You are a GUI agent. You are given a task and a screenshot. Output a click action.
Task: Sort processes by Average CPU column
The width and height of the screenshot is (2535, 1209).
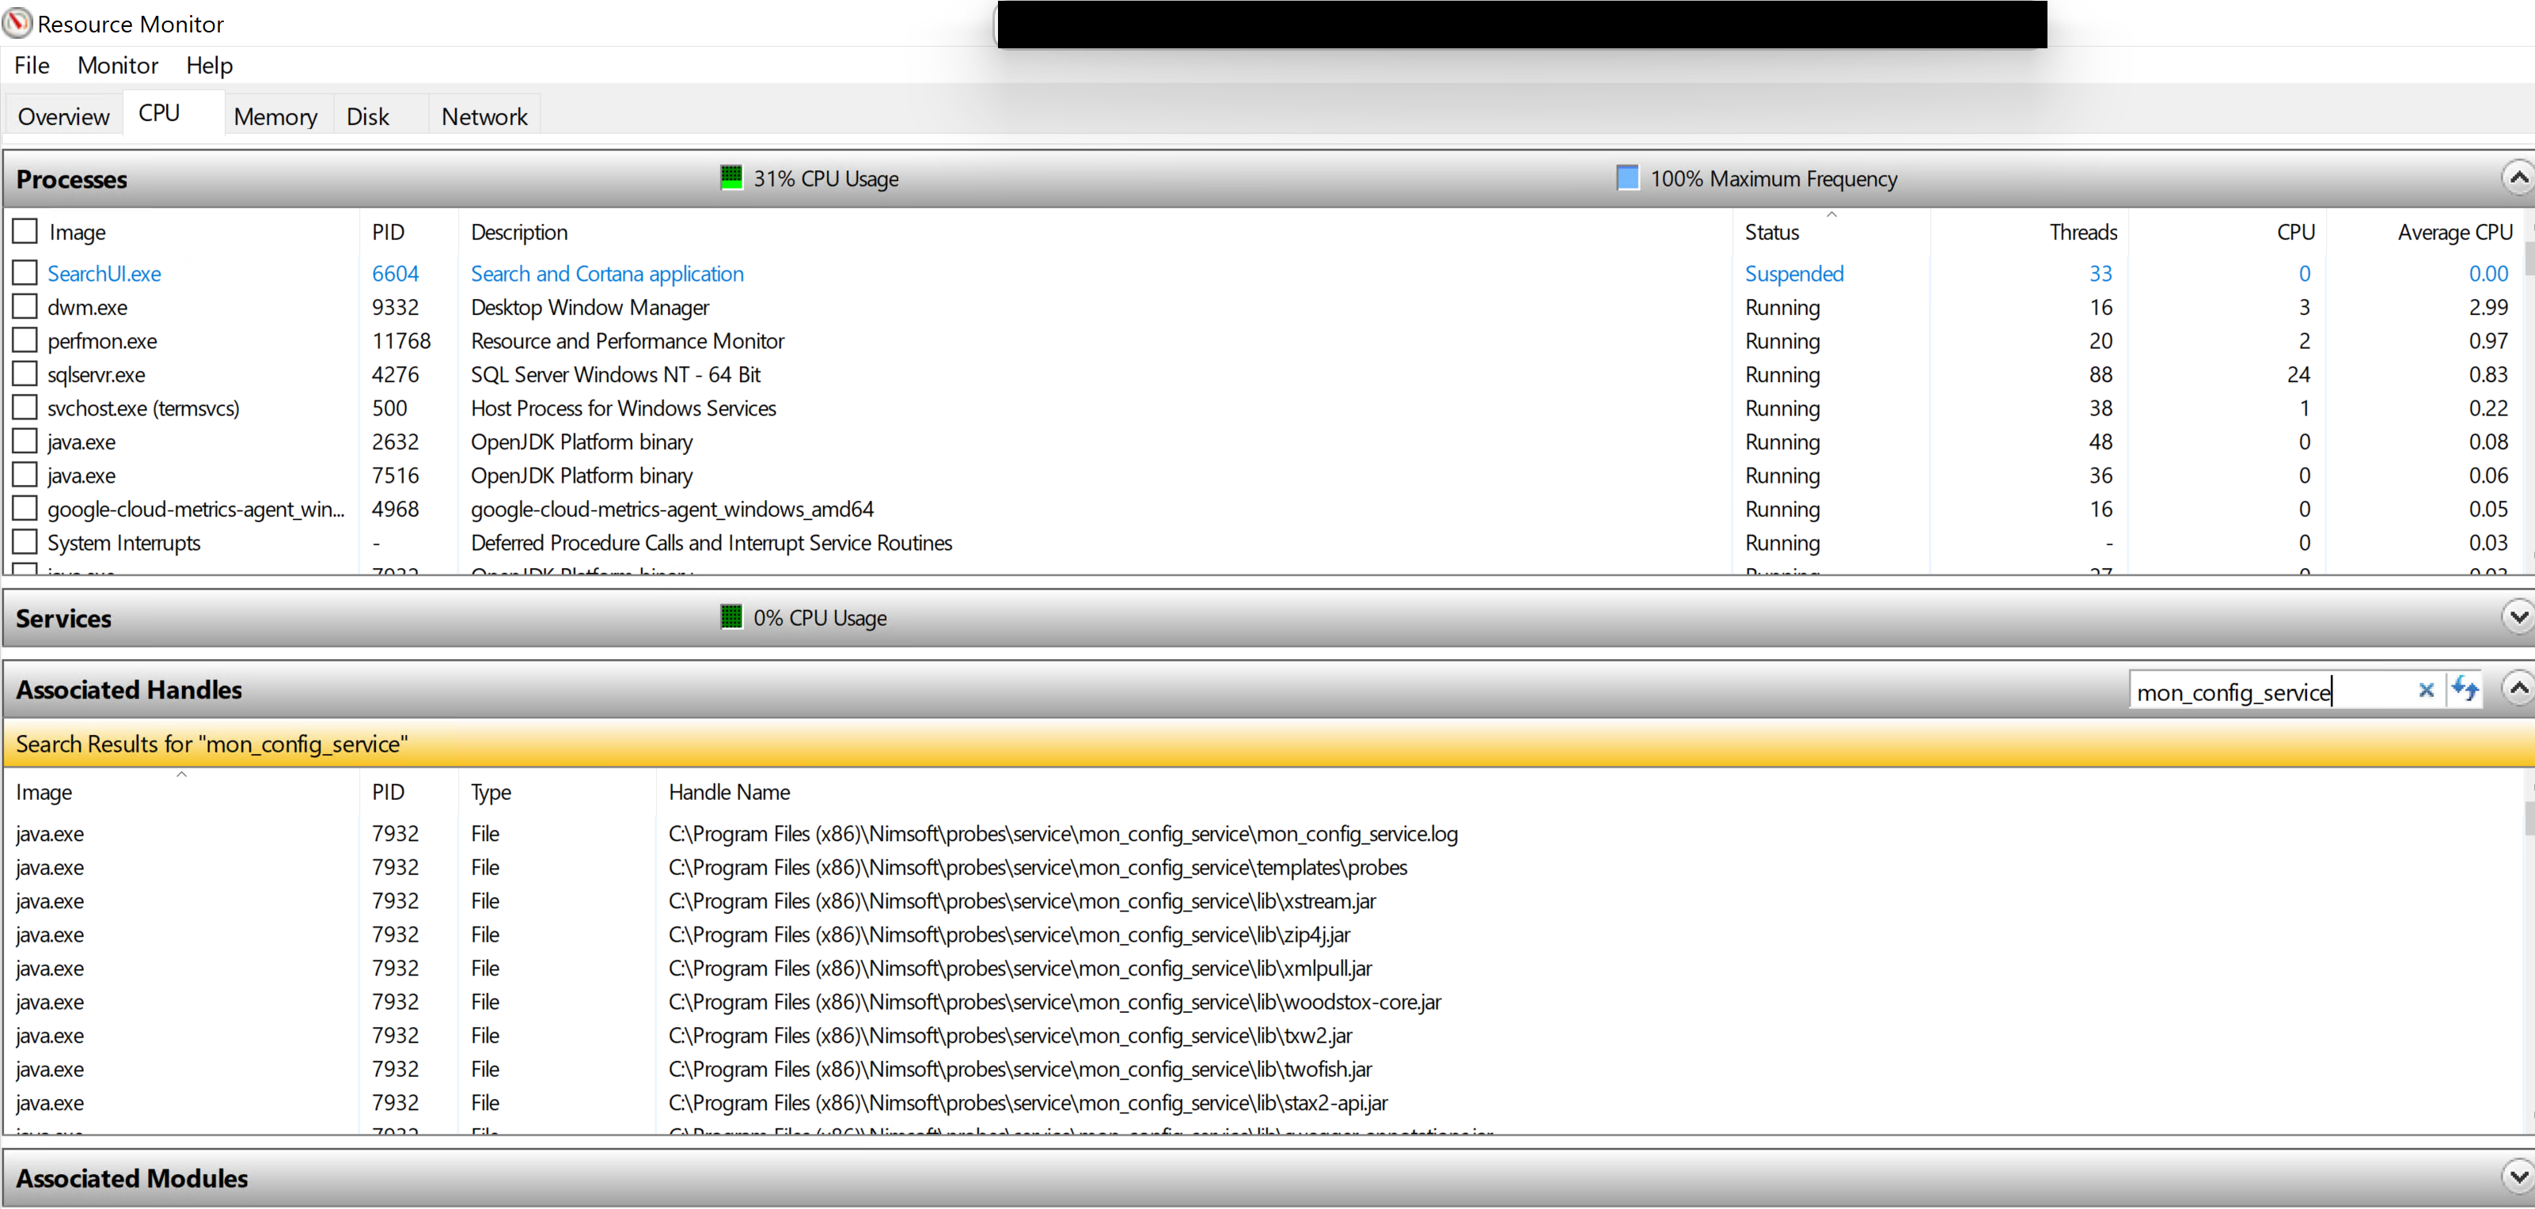2453,232
